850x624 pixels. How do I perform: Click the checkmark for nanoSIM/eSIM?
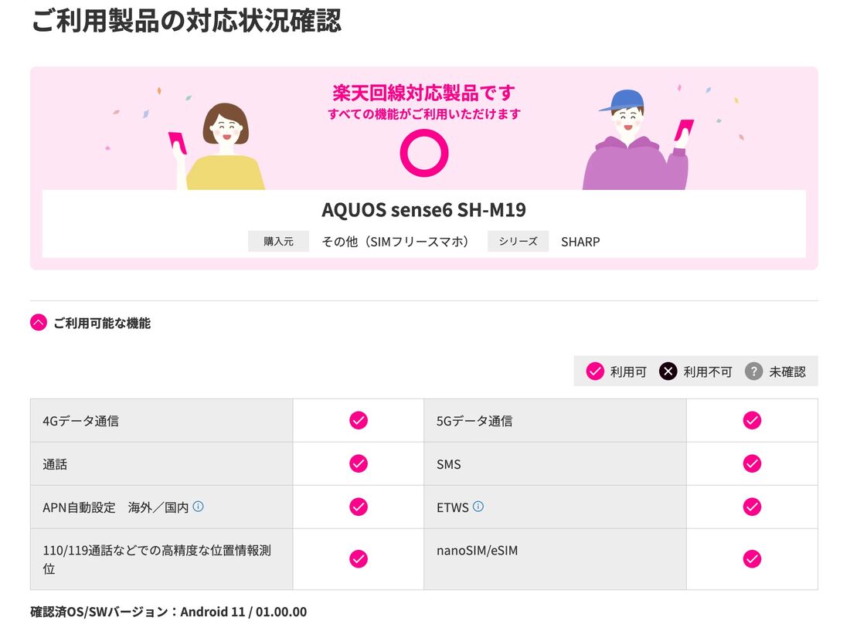[752, 559]
